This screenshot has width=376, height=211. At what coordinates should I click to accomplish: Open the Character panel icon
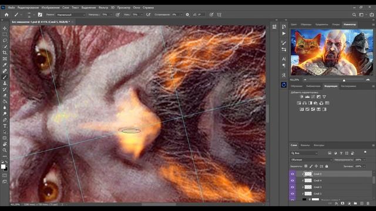tap(284, 59)
